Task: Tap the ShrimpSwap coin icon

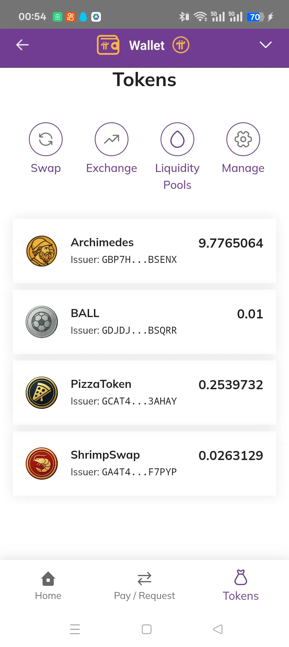Action: point(42,464)
